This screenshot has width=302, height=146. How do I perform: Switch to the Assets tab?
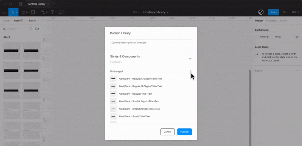click(x=18, y=21)
